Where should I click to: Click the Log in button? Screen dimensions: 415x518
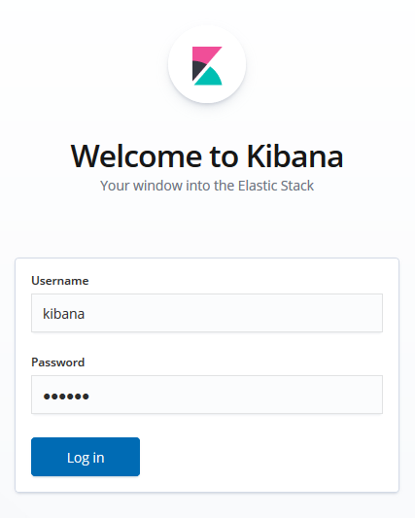coord(86,457)
